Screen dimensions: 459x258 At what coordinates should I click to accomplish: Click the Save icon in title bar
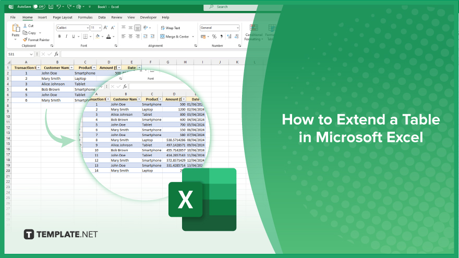pos(51,6)
